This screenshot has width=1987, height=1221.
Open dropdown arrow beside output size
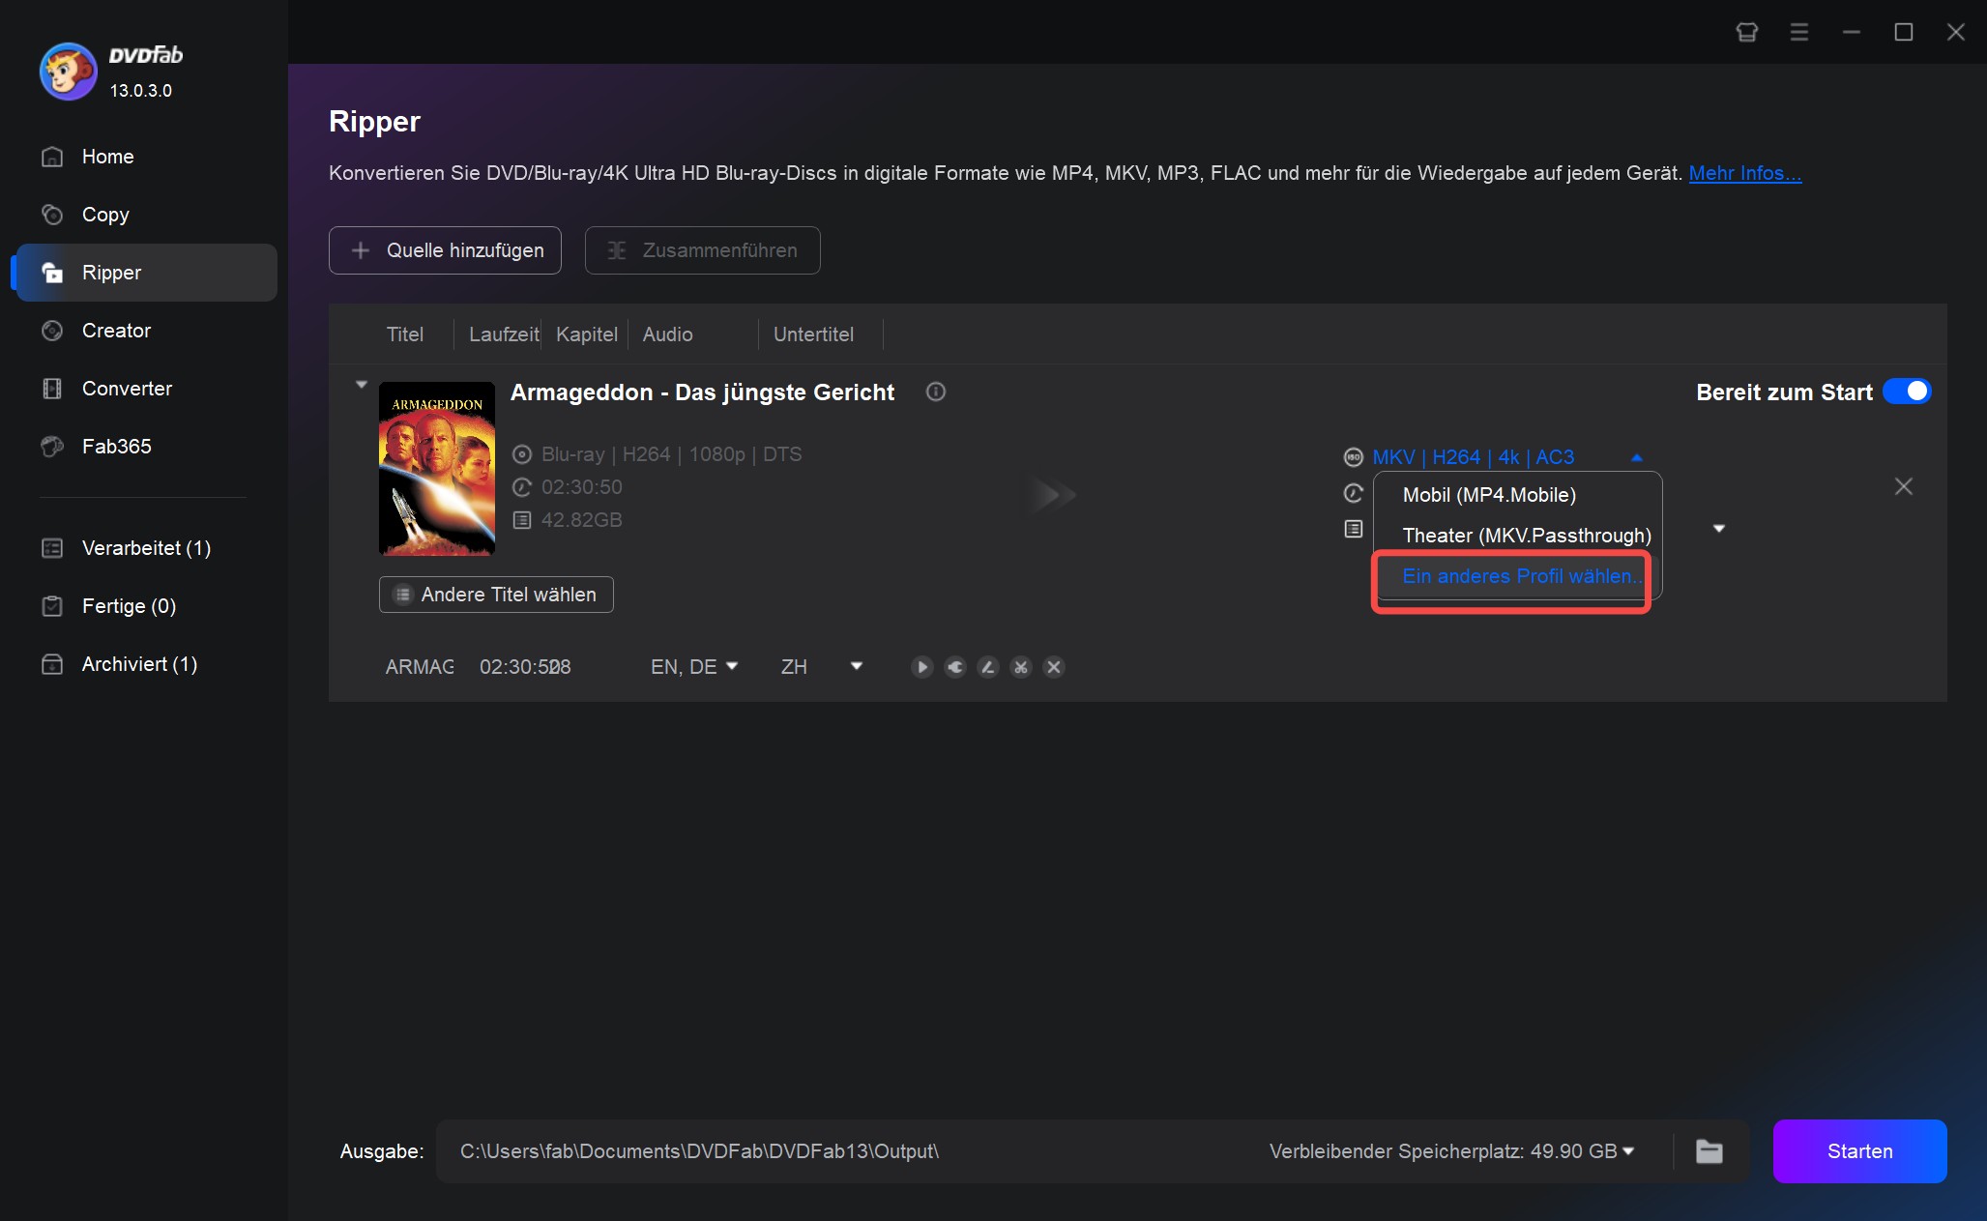click(1719, 529)
